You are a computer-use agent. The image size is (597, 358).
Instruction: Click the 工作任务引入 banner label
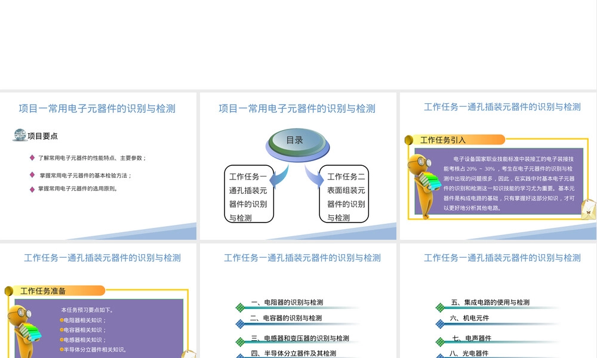tap(443, 140)
